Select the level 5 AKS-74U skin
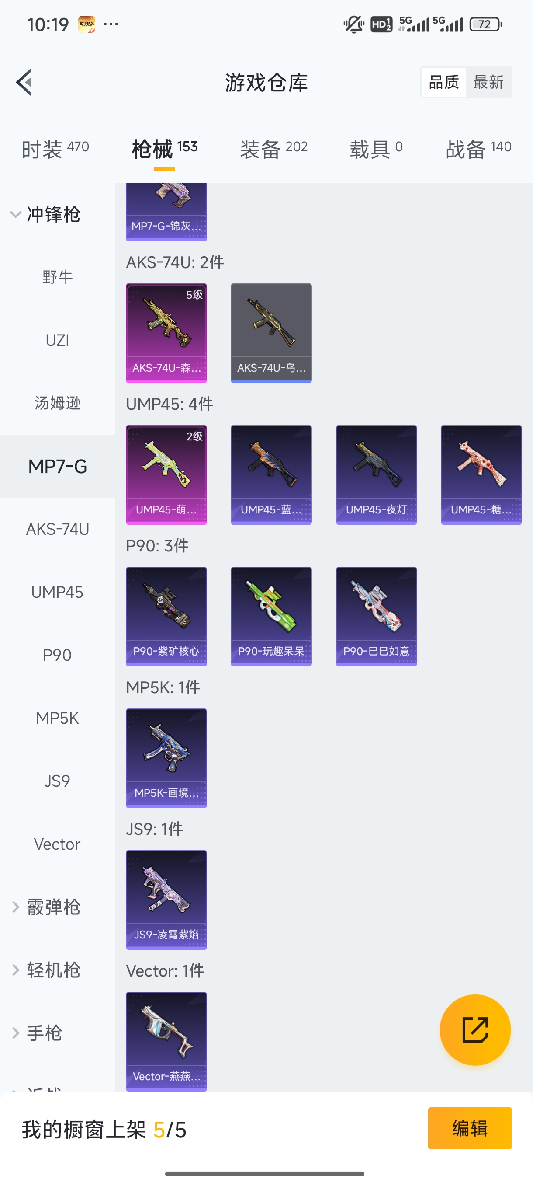 (x=166, y=333)
